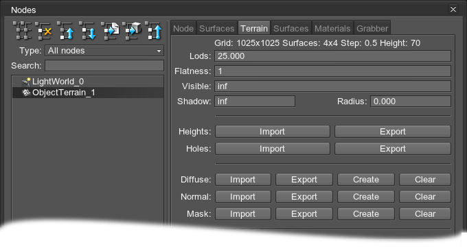The image size is (467, 247).
Task: Open the Type All nodes dropdown
Action: [104, 51]
